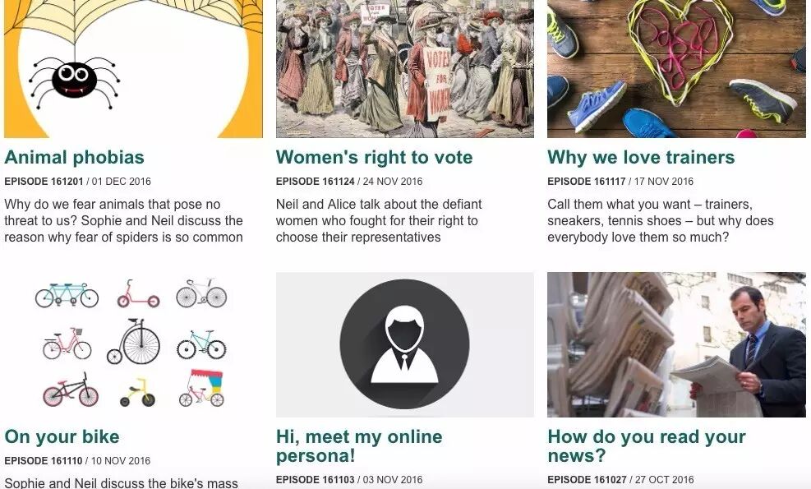
Task: Click the suffragettes march illustration thumbnail
Action: [x=404, y=69]
